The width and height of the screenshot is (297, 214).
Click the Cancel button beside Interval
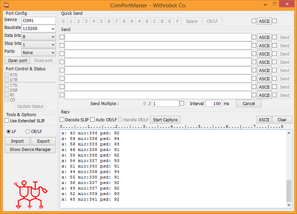click(249, 104)
